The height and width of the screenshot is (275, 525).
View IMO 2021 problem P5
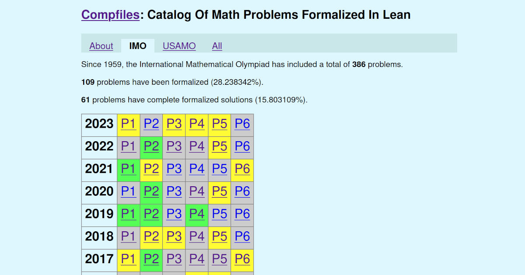[x=220, y=169]
